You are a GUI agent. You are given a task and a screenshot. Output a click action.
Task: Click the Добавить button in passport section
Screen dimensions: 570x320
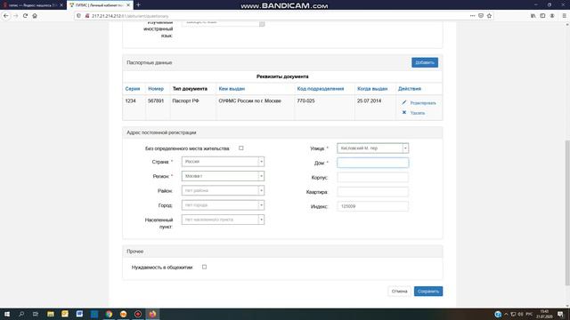click(425, 62)
